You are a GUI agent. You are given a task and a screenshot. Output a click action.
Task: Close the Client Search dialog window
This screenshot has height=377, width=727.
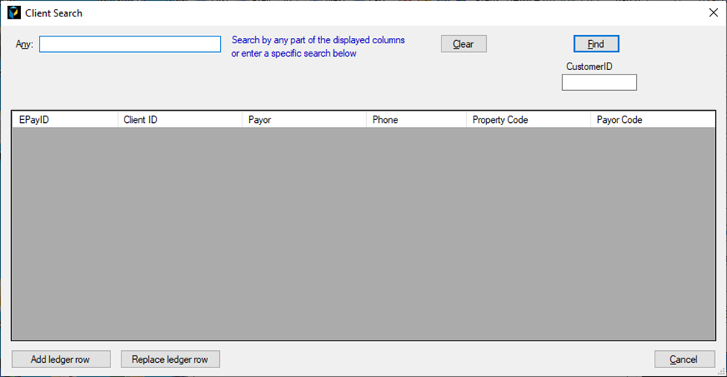tap(712, 13)
